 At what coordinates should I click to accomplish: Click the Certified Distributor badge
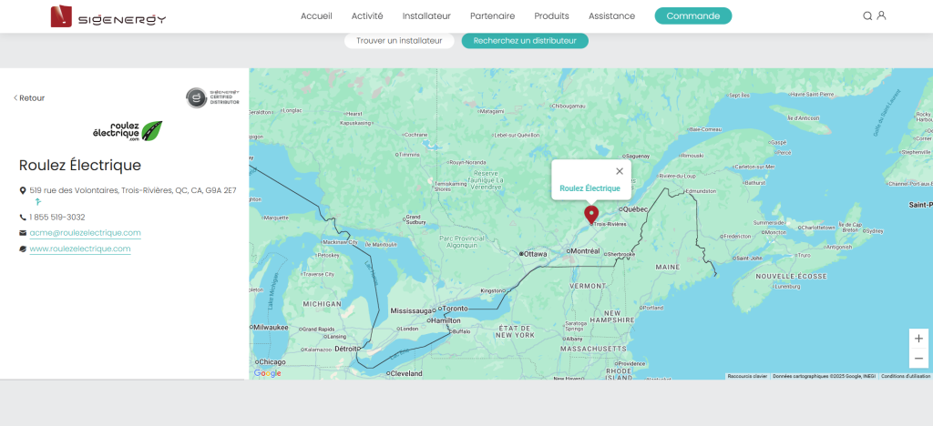coord(212,97)
